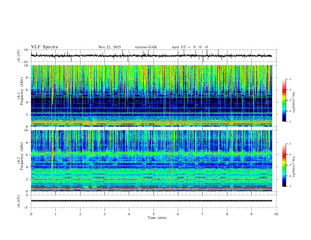
Task: Click the "4" kHz tick on ch.2 frequency axis
Action: coord(27,167)
